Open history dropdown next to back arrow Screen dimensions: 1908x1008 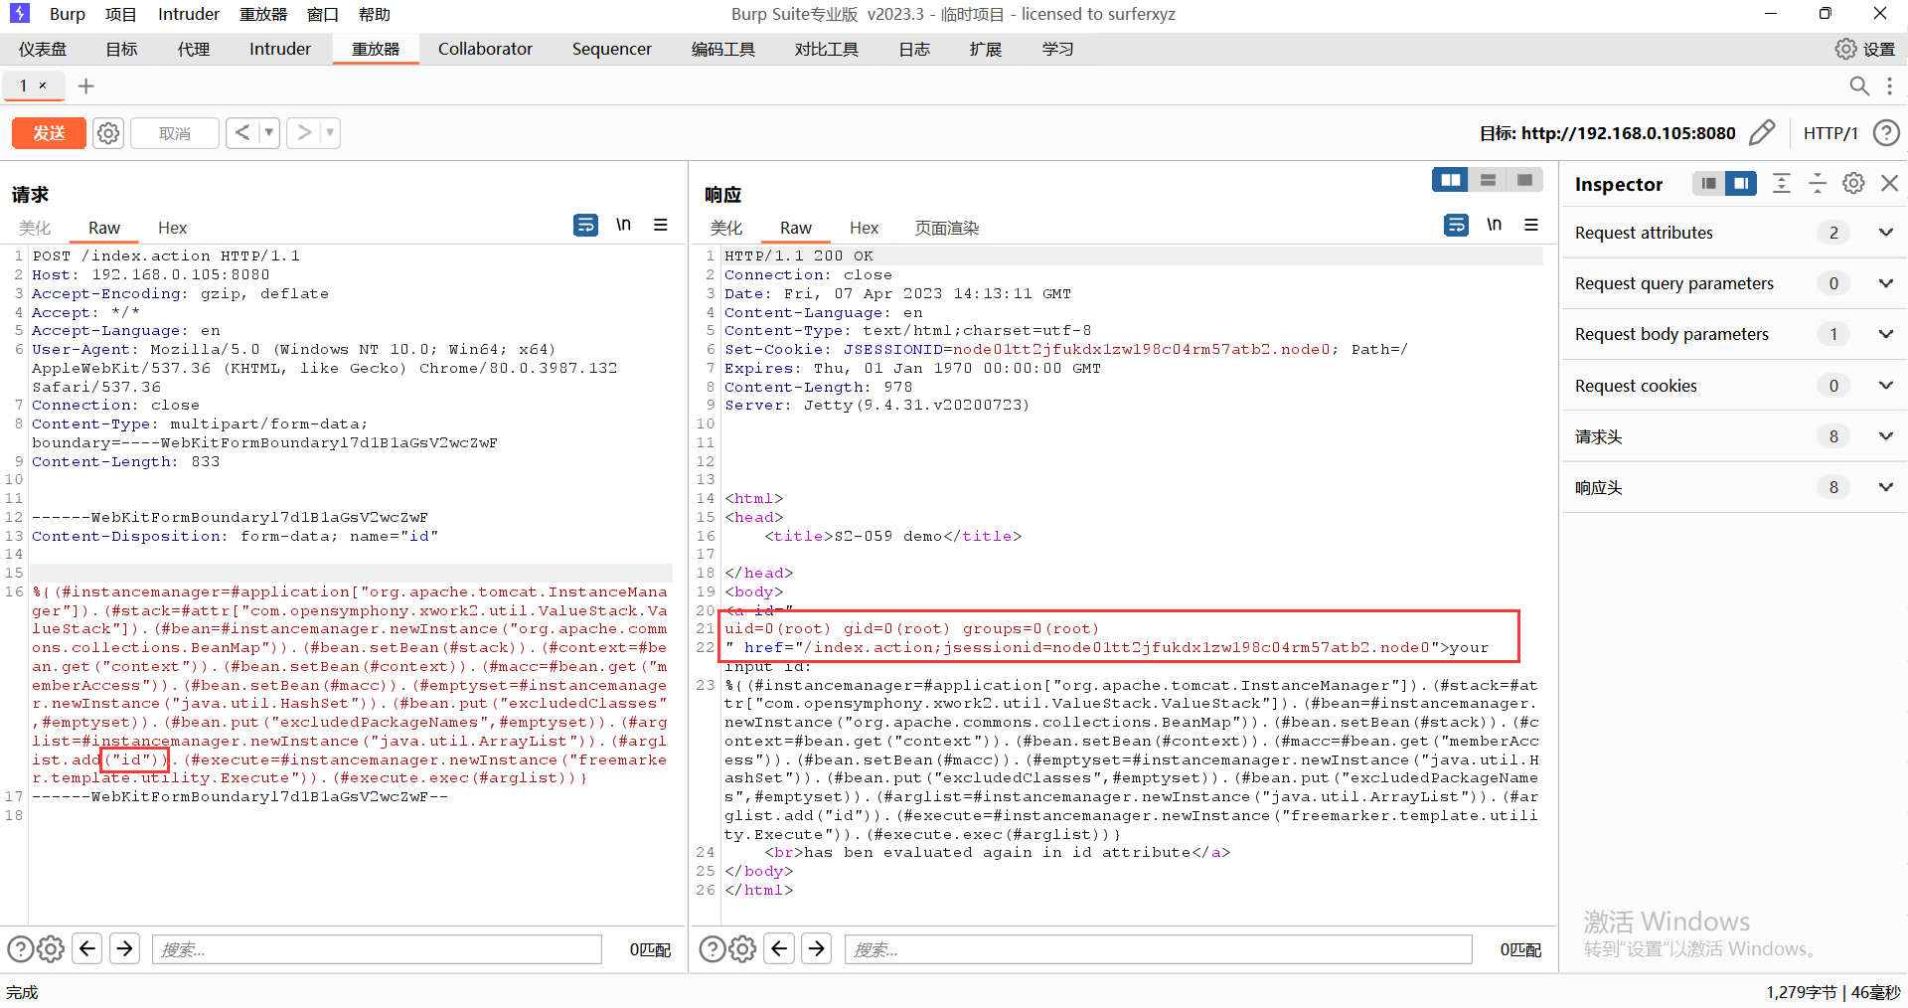coord(269,132)
